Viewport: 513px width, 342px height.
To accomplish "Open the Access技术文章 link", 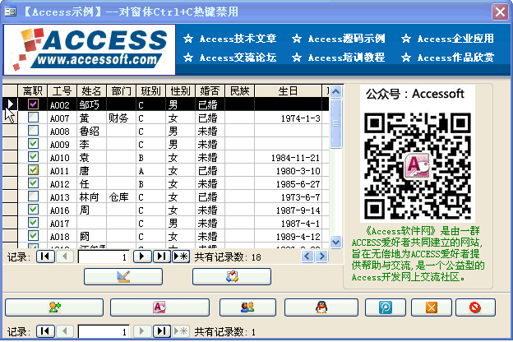I will tap(238, 39).
